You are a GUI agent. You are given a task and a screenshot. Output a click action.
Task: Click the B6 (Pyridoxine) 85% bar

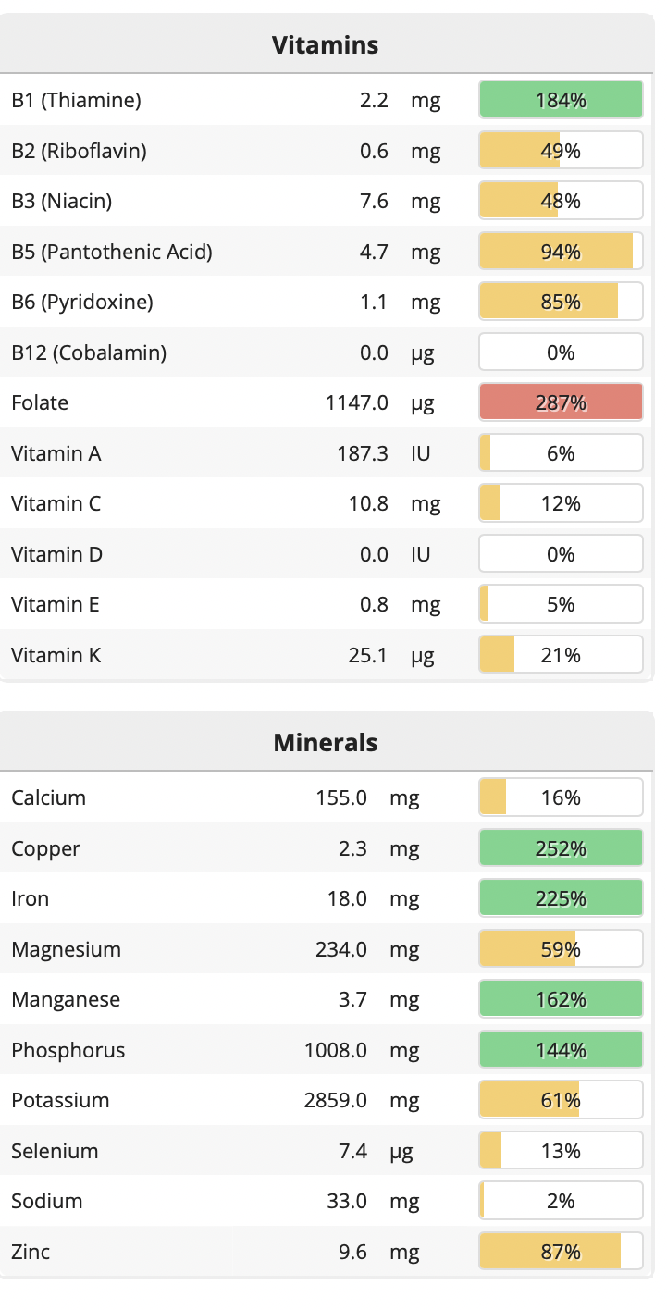(561, 302)
